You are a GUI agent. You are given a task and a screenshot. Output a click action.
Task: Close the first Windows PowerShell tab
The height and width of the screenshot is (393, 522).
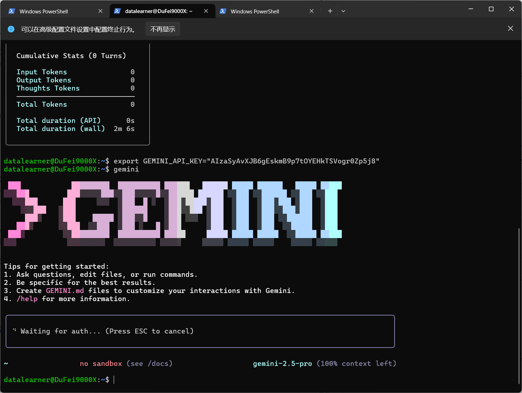coord(100,11)
